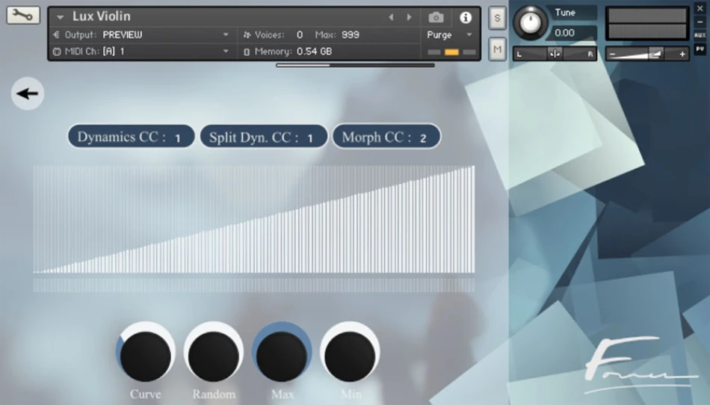The width and height of the screenshot is (710, 405).
Task: Open Purge dropdown menu
Action: [x=450, y=35]
